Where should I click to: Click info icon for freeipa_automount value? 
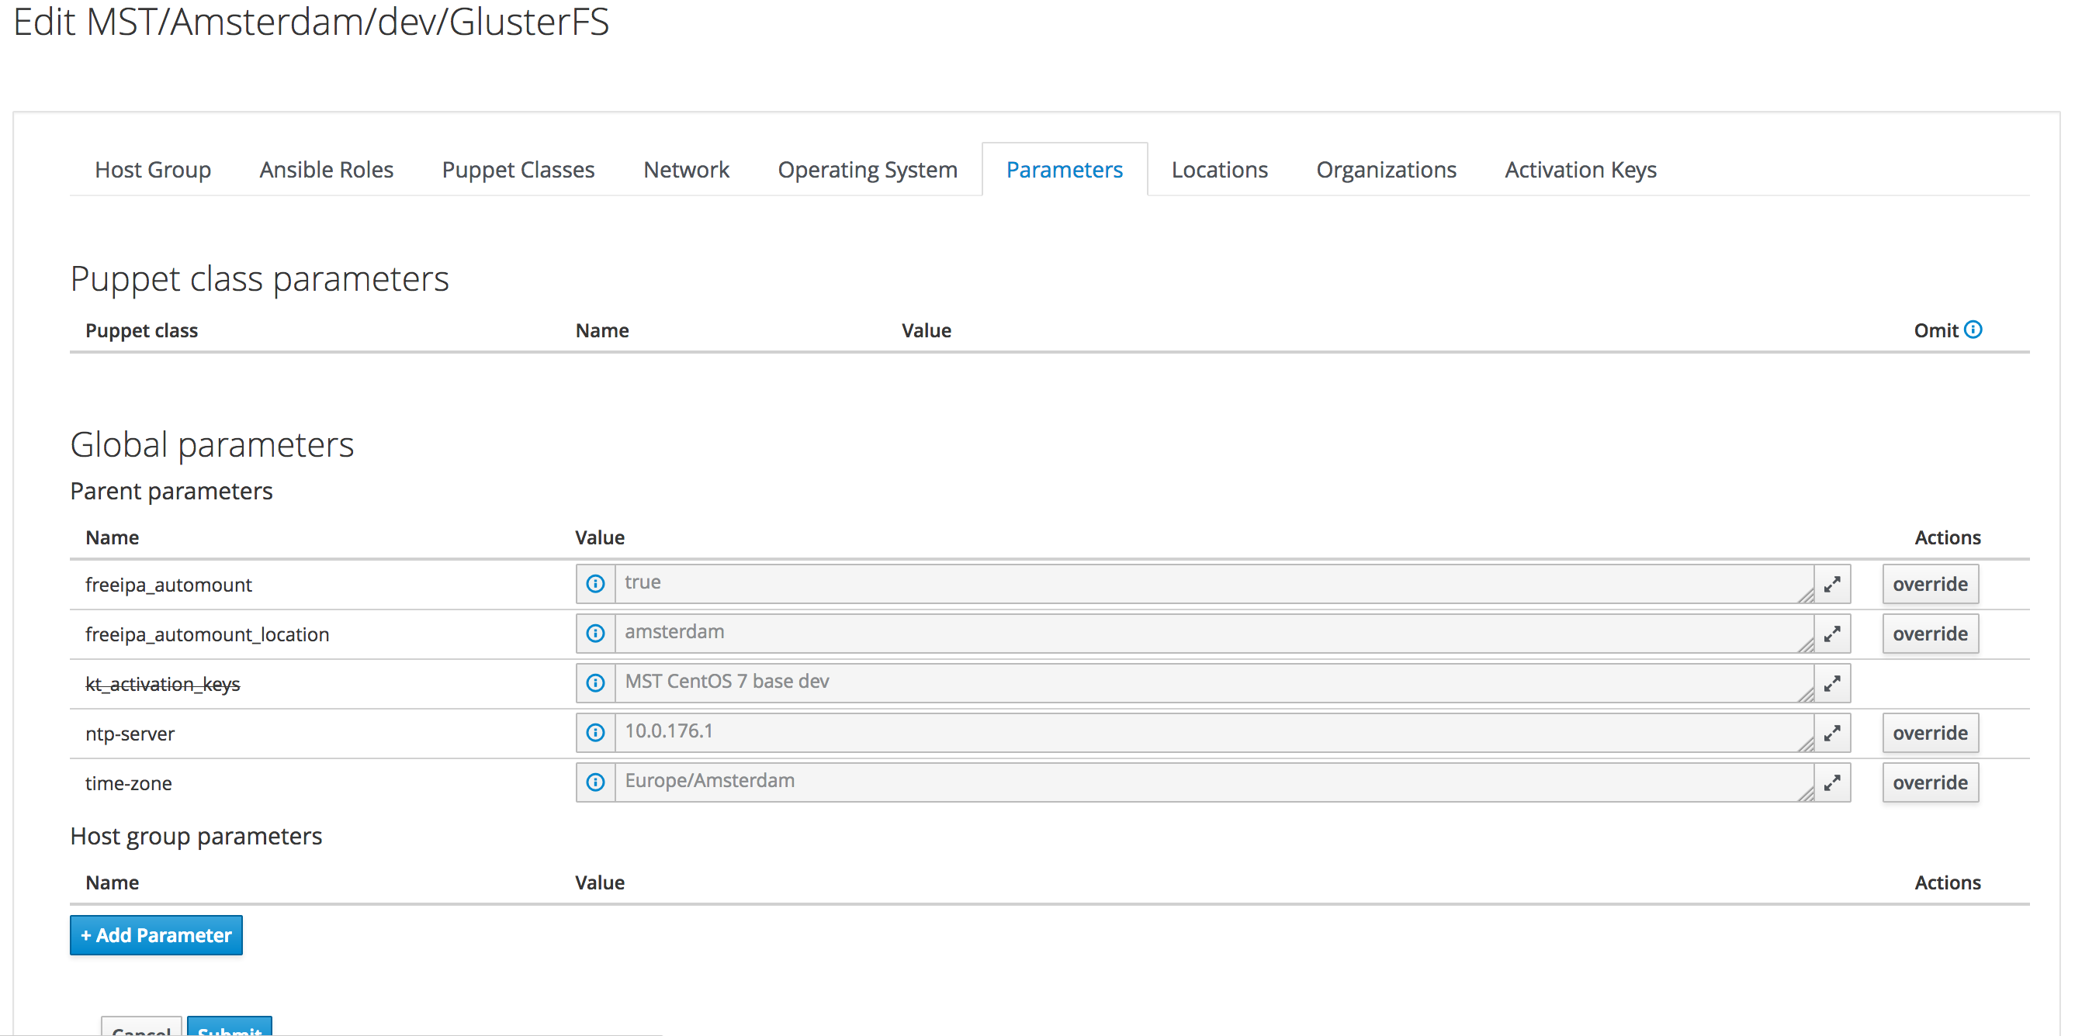pyautogui.click(x=595, y=584)
